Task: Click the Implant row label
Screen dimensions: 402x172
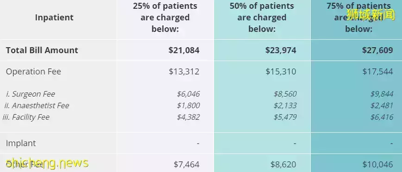Action: click(x=21, y=143)
